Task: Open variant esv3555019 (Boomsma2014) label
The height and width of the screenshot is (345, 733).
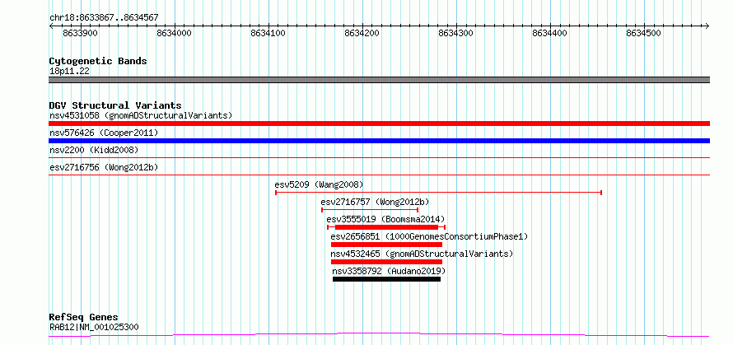Action: (x=385, y=219)
